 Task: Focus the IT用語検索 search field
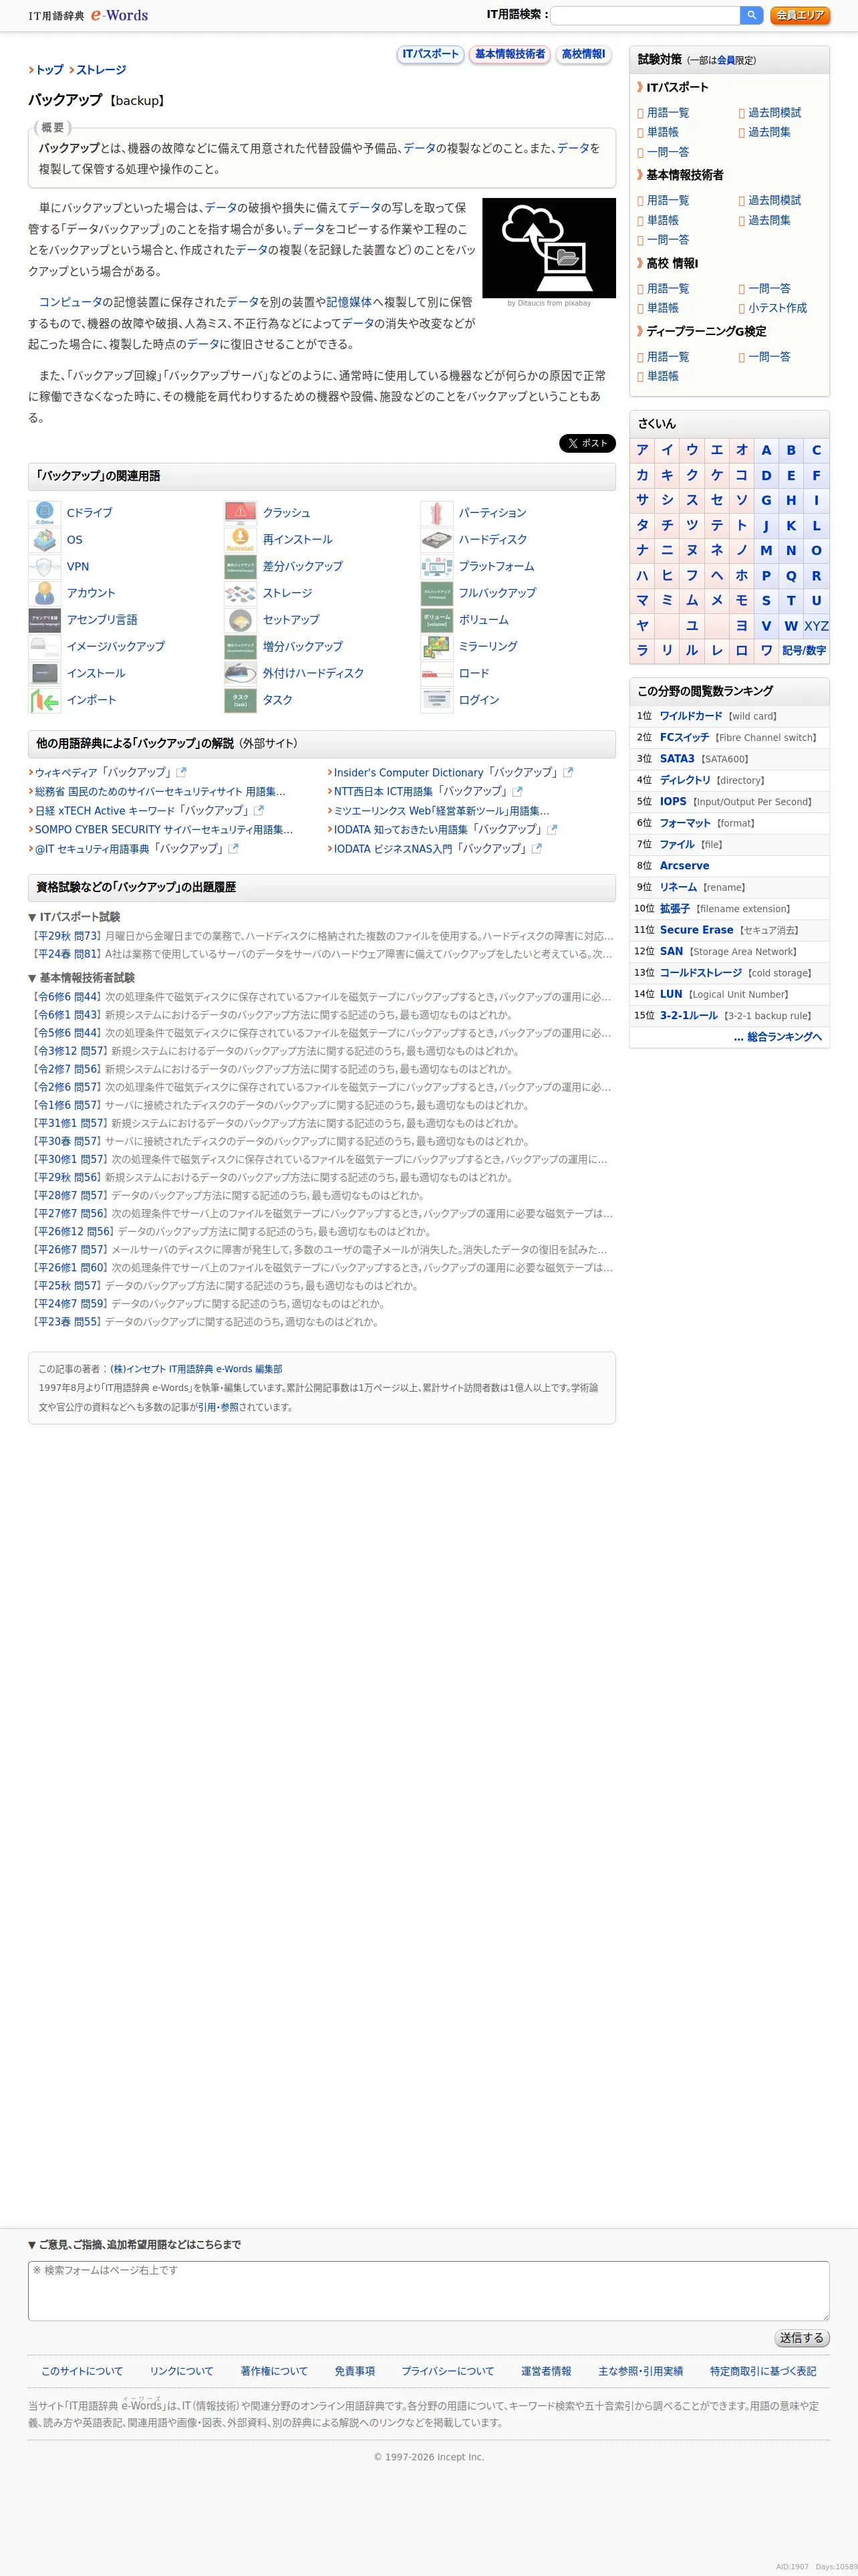click(x=646, y=15)
